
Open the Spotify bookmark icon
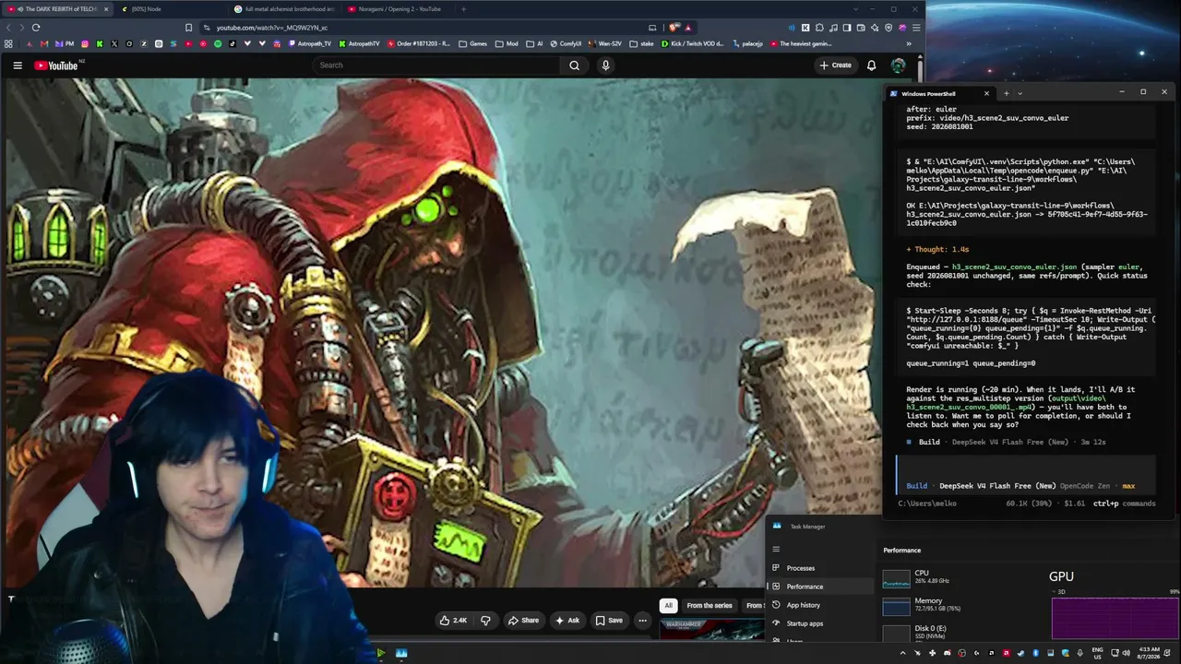point(218,43)
